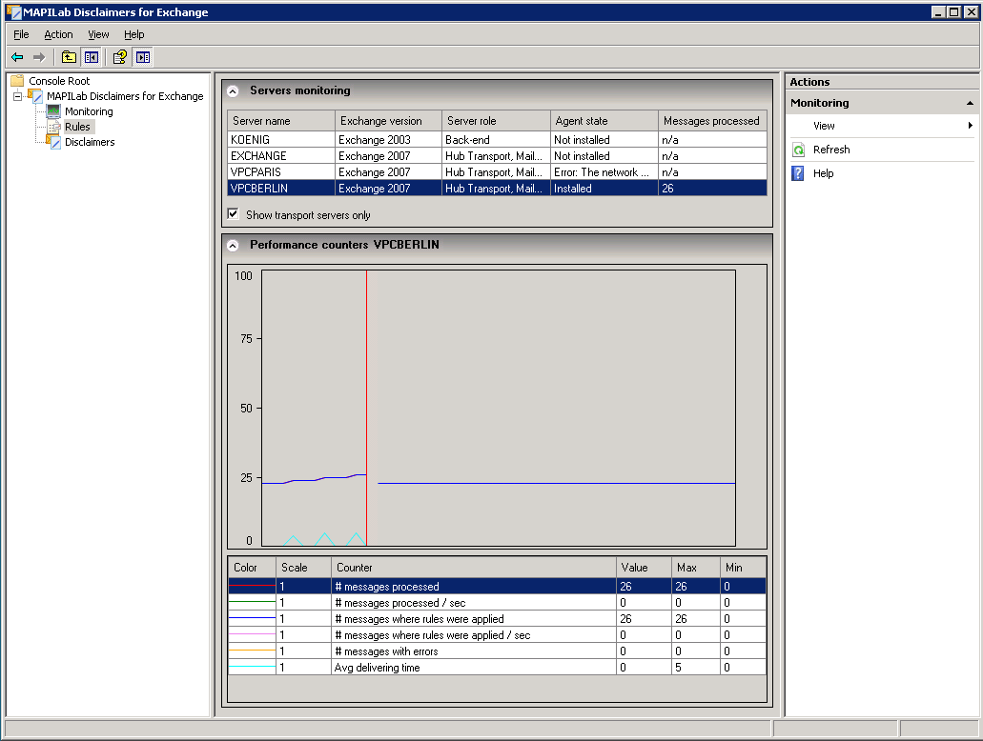Select the KOENIG server row
983x741 pixels.
[497, 140]
